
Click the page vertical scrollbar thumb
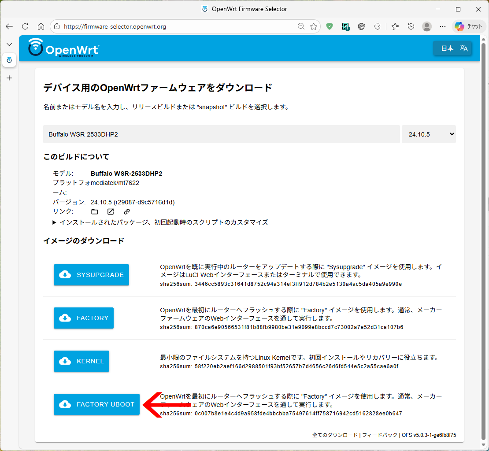click(483, 241)
